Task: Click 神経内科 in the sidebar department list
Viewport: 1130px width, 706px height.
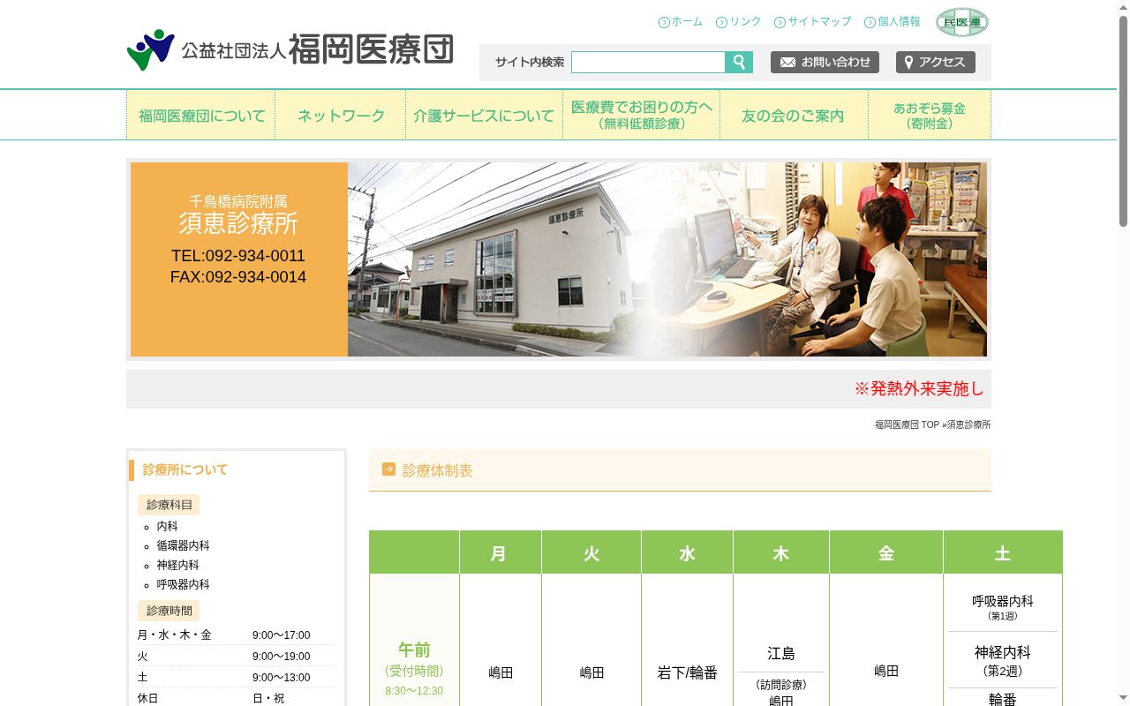Action: tap(177, 565)
